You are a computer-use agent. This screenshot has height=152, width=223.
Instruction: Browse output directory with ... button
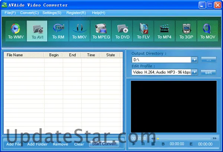coord(209,60)
